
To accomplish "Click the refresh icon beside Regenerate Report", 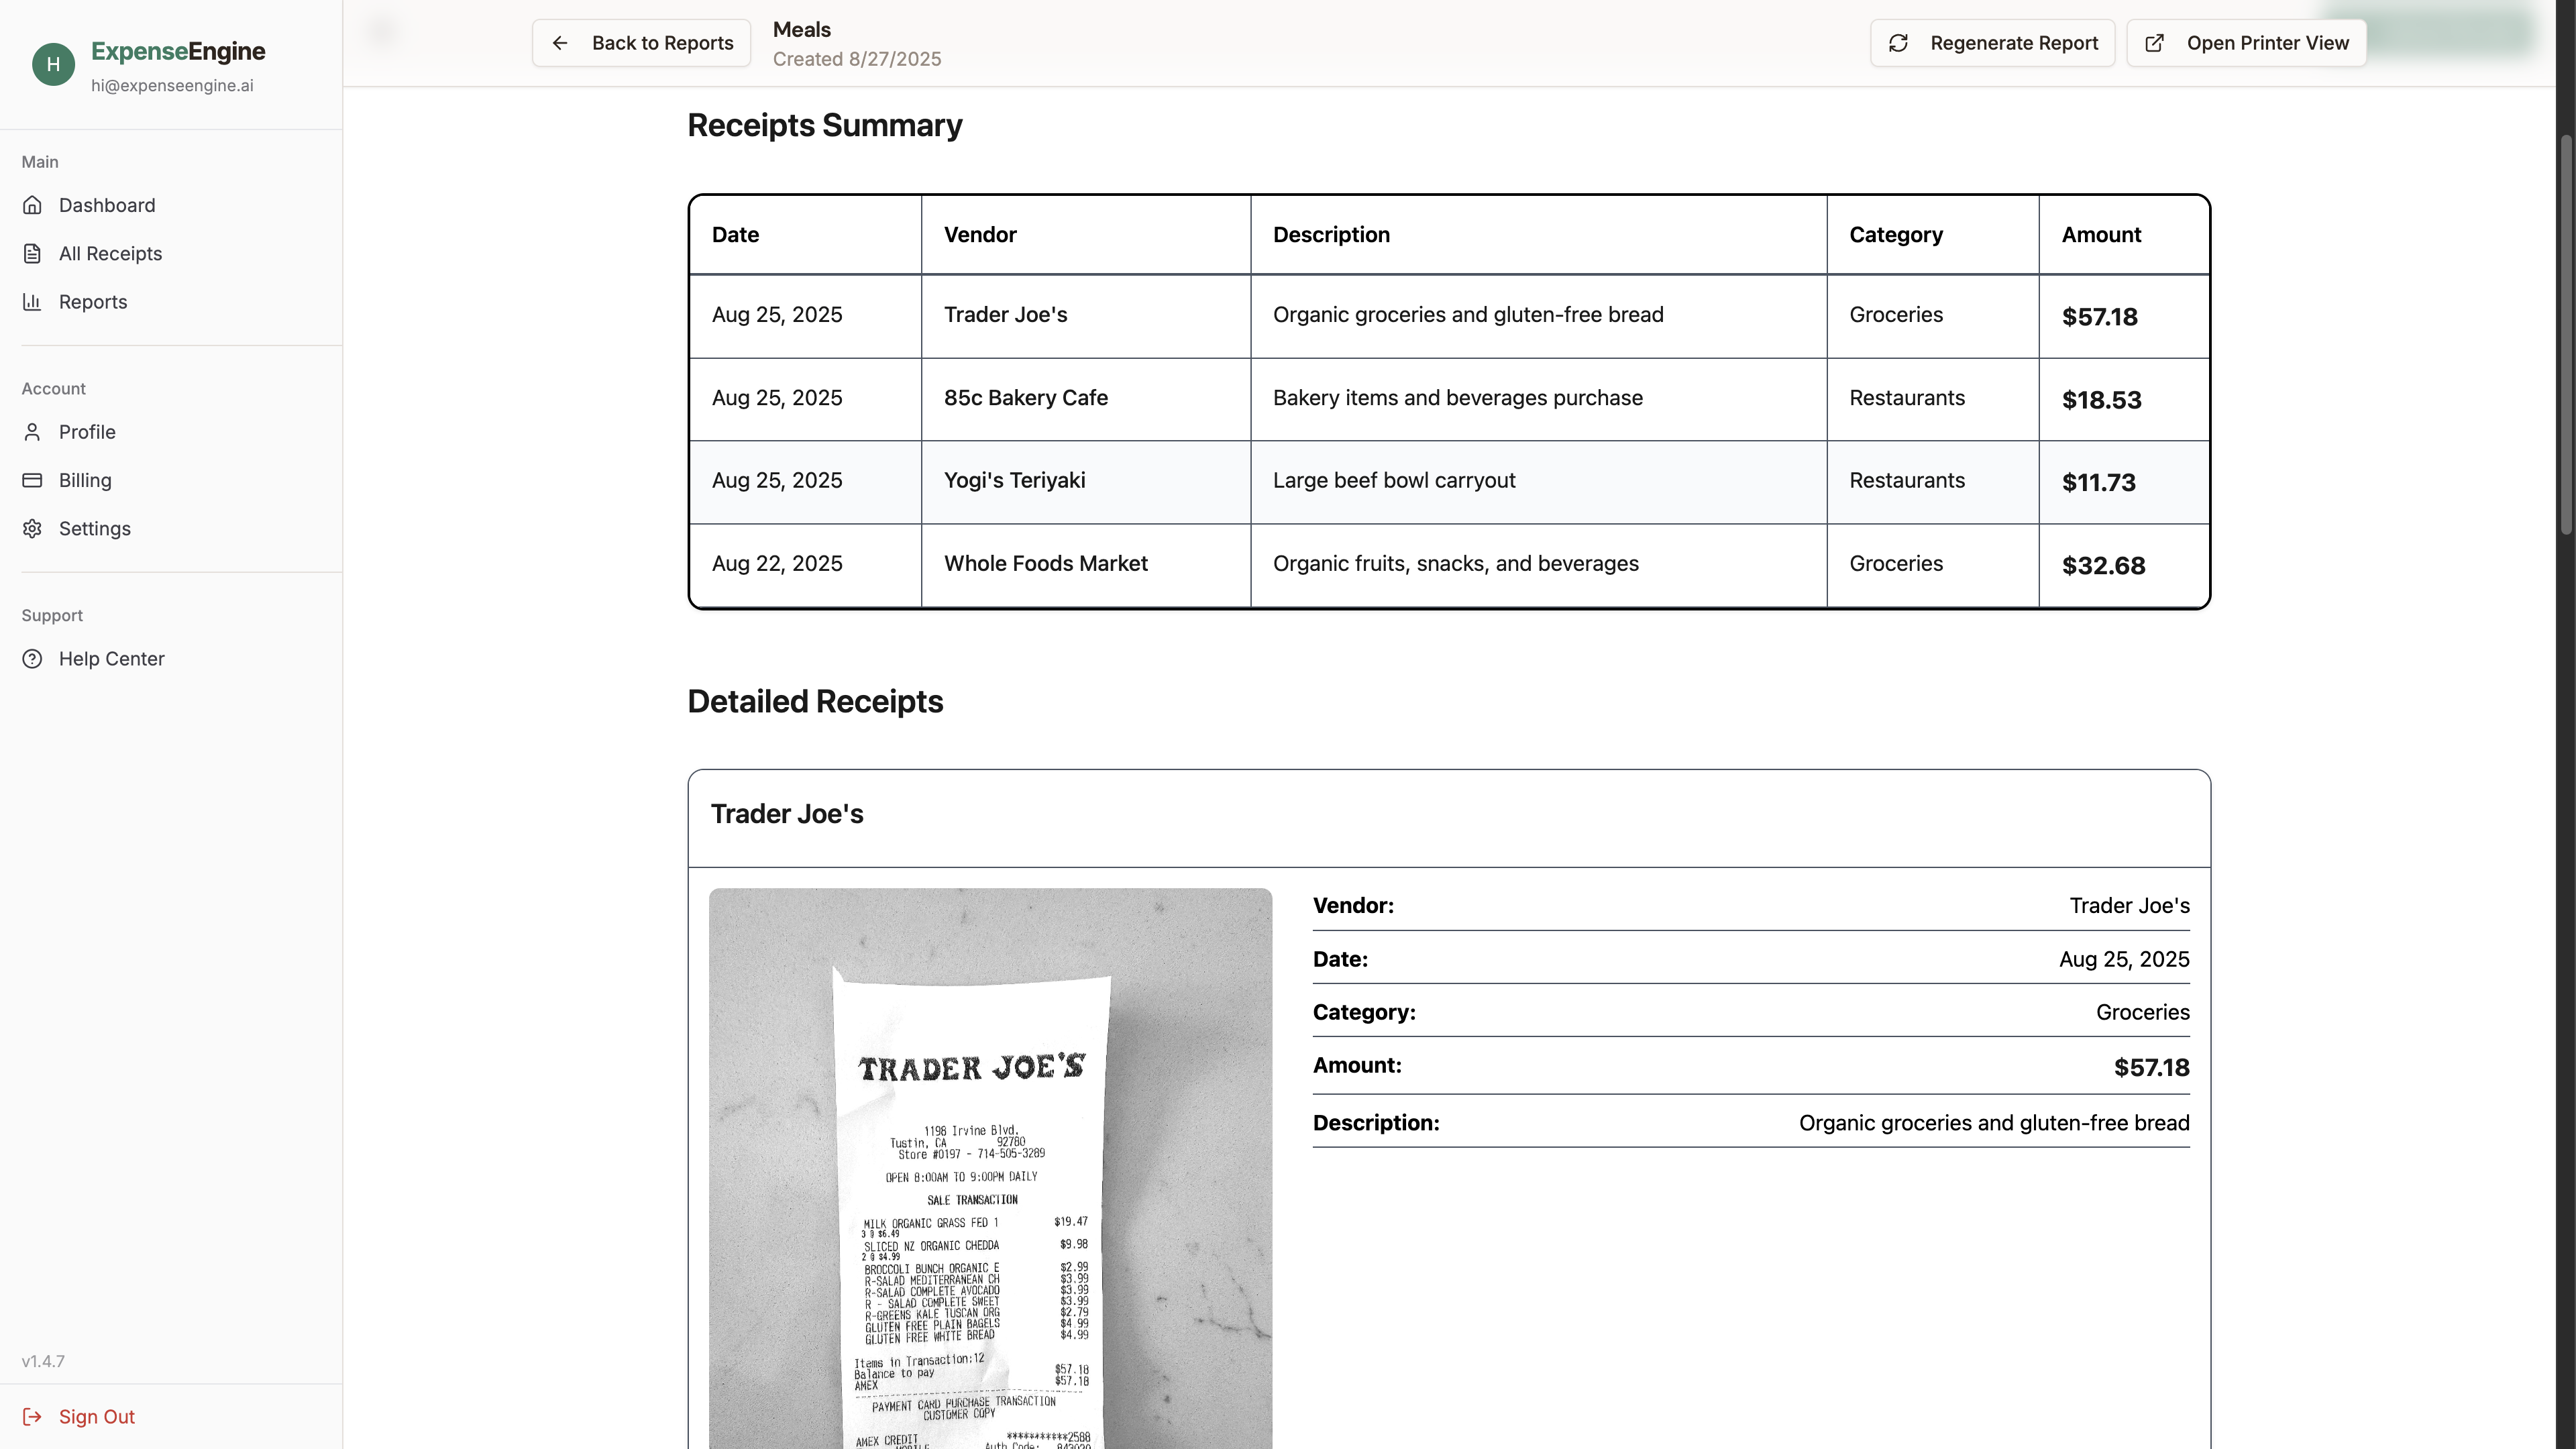I will (x=1899, y=43).
